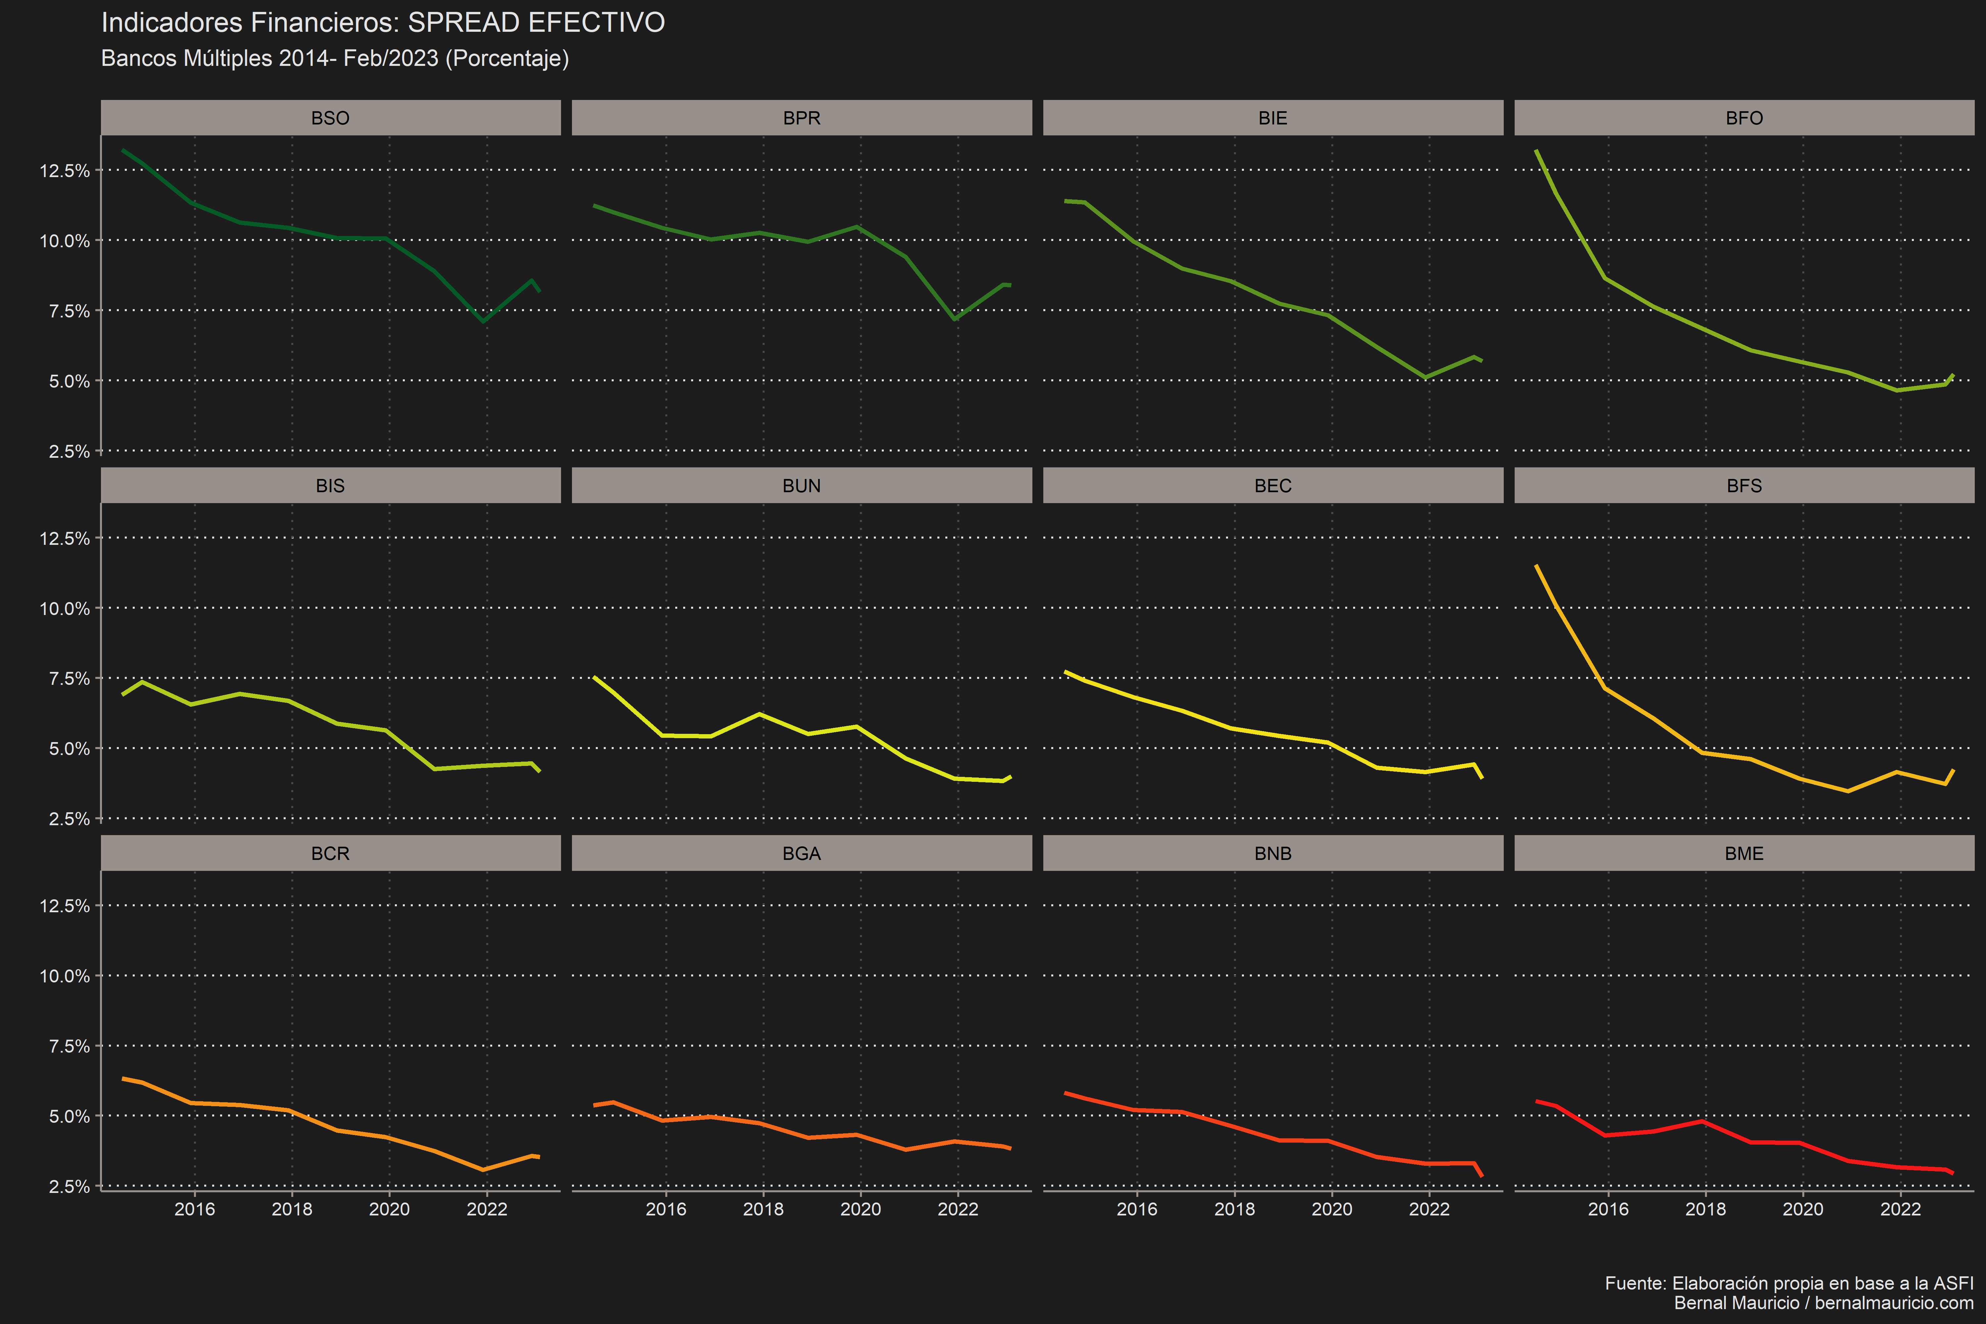Screen dimensions: 1986x1324
Task: Click the 2018 x-axis label under BME
Action: [1706, 1209]
